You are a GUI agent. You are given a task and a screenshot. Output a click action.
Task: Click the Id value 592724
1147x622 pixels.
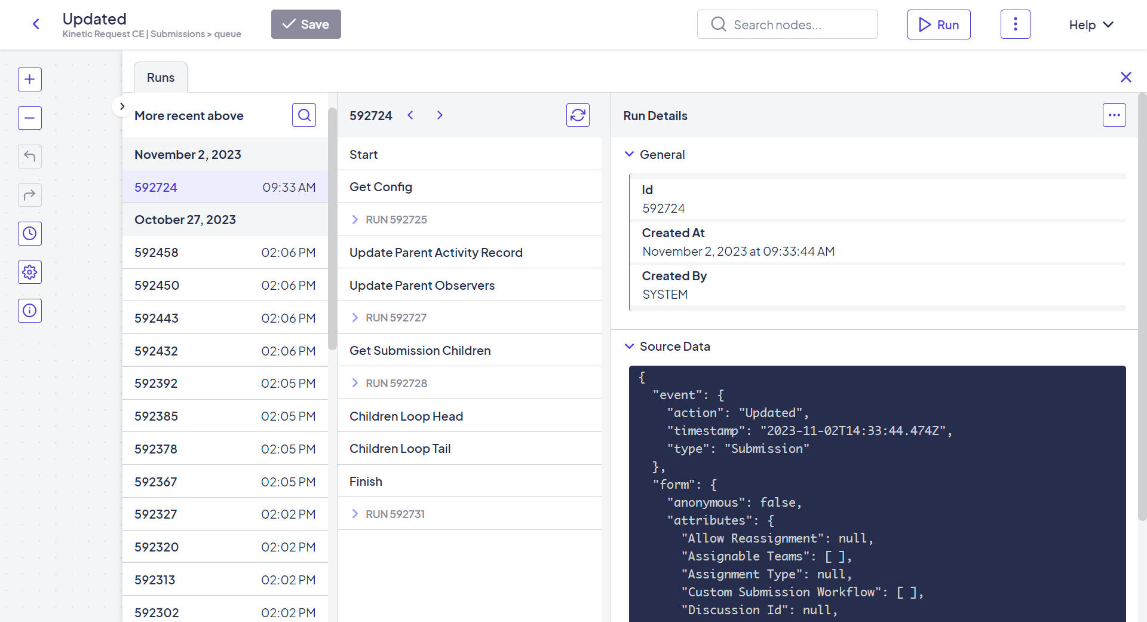(x=664, y=208)
